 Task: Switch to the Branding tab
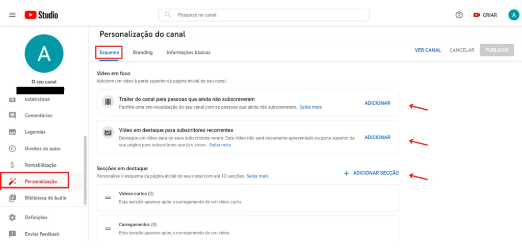[143, 52]
